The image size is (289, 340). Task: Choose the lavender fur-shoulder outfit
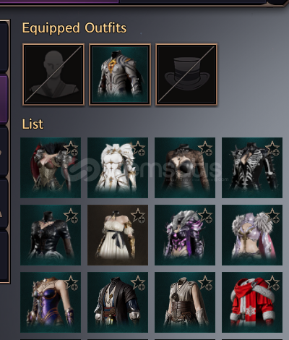(252, 235)
